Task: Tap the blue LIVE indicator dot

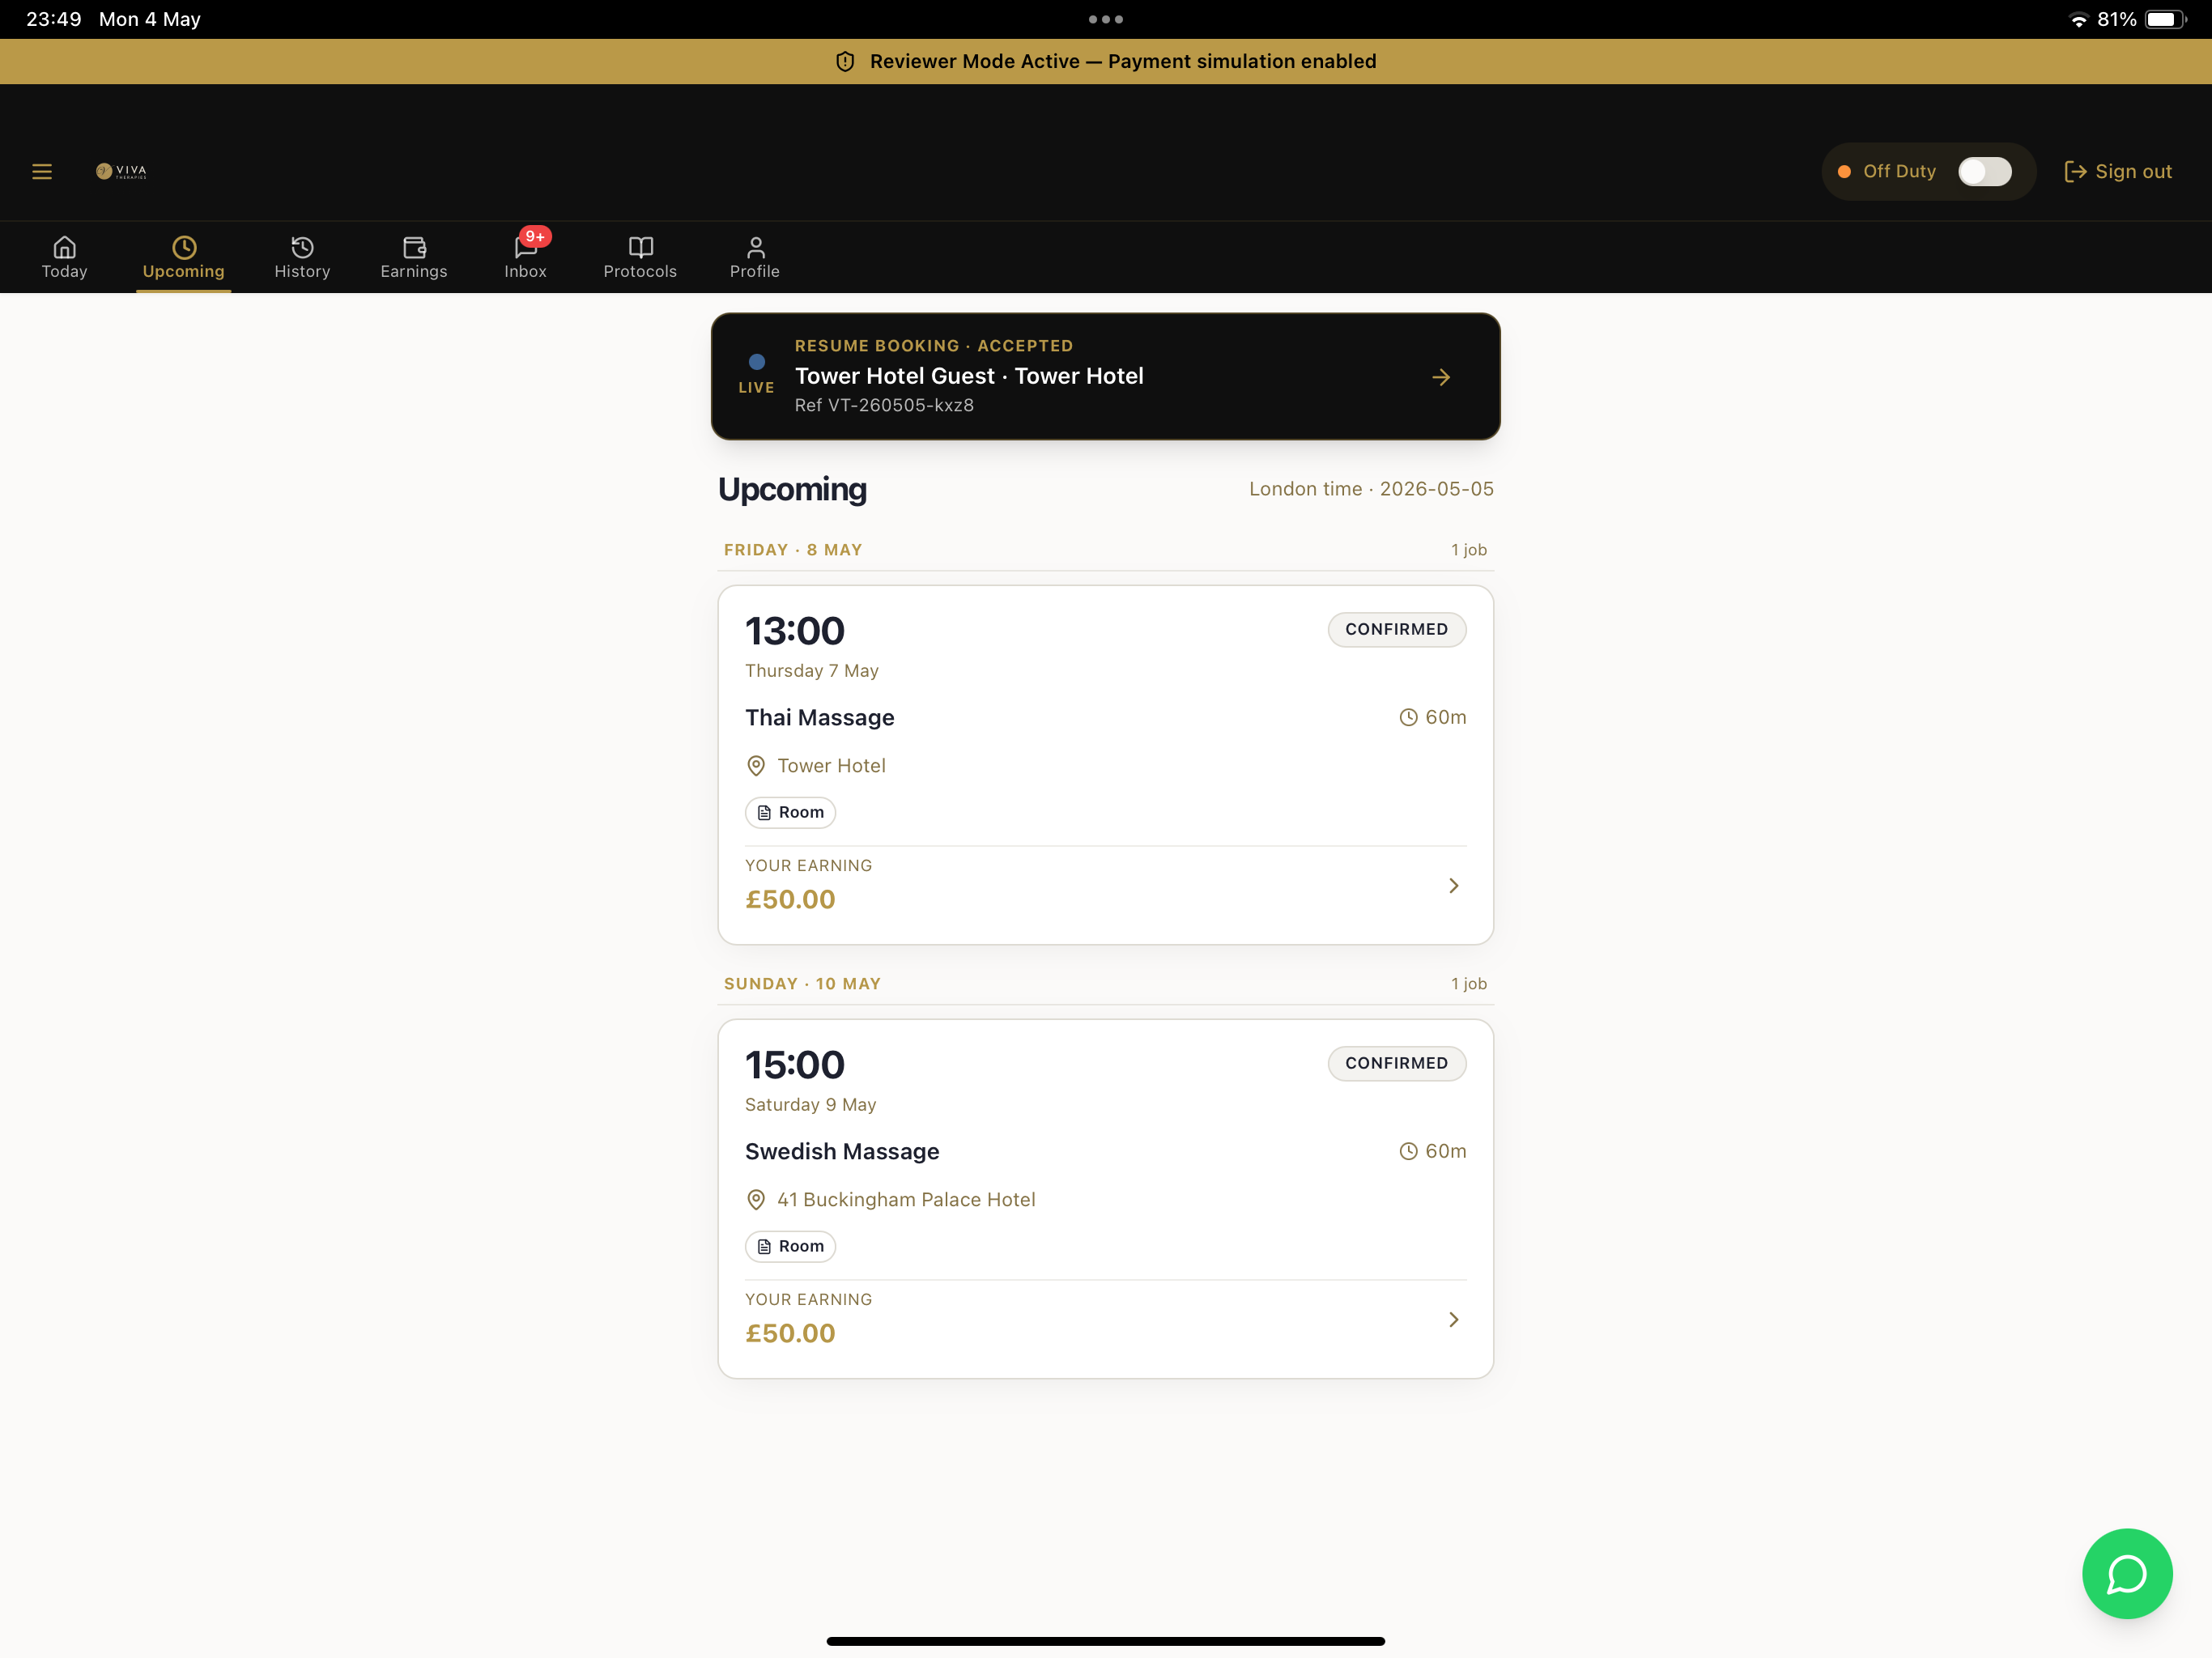Action: tap(757, 362)
